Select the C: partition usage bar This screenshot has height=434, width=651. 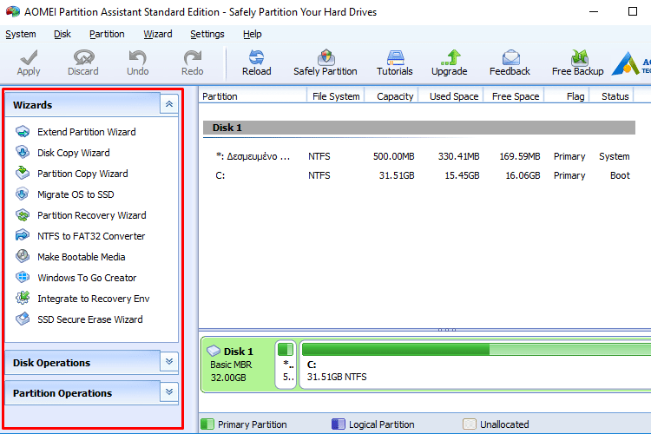477,349
